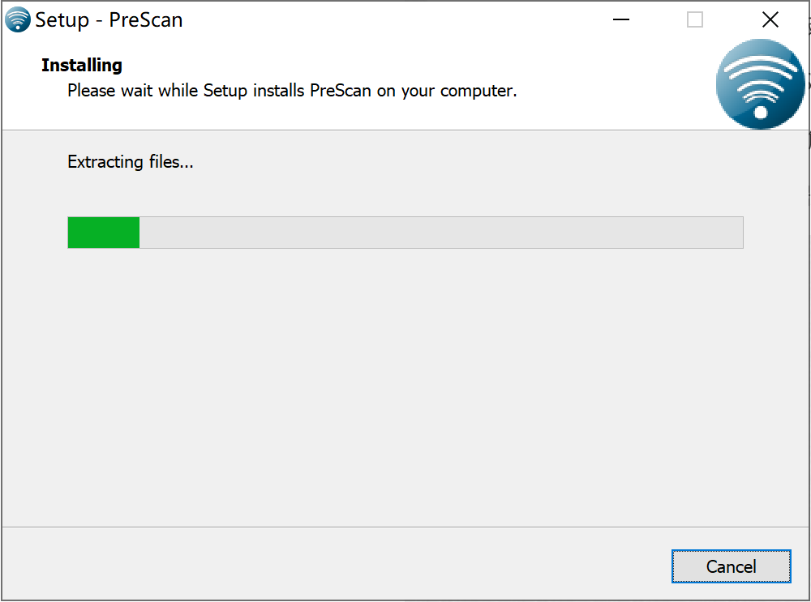
Task: Click the "Extracting files..." status label
Action: click(x=131, y=162)
